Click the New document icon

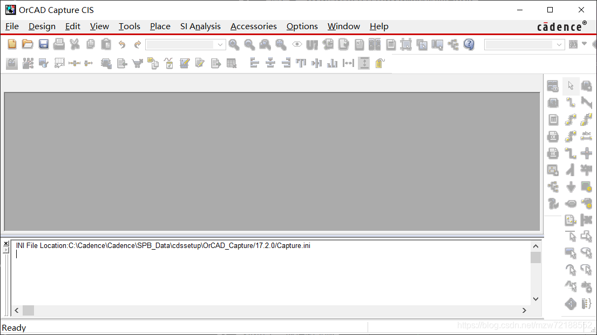pyautogui.click(x=12, y=44)
